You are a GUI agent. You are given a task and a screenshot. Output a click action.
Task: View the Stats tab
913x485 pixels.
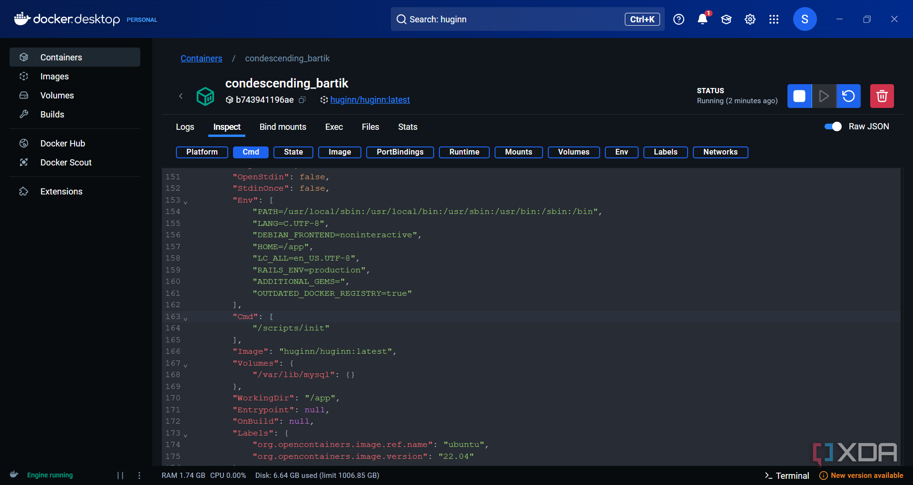[408, 127]
